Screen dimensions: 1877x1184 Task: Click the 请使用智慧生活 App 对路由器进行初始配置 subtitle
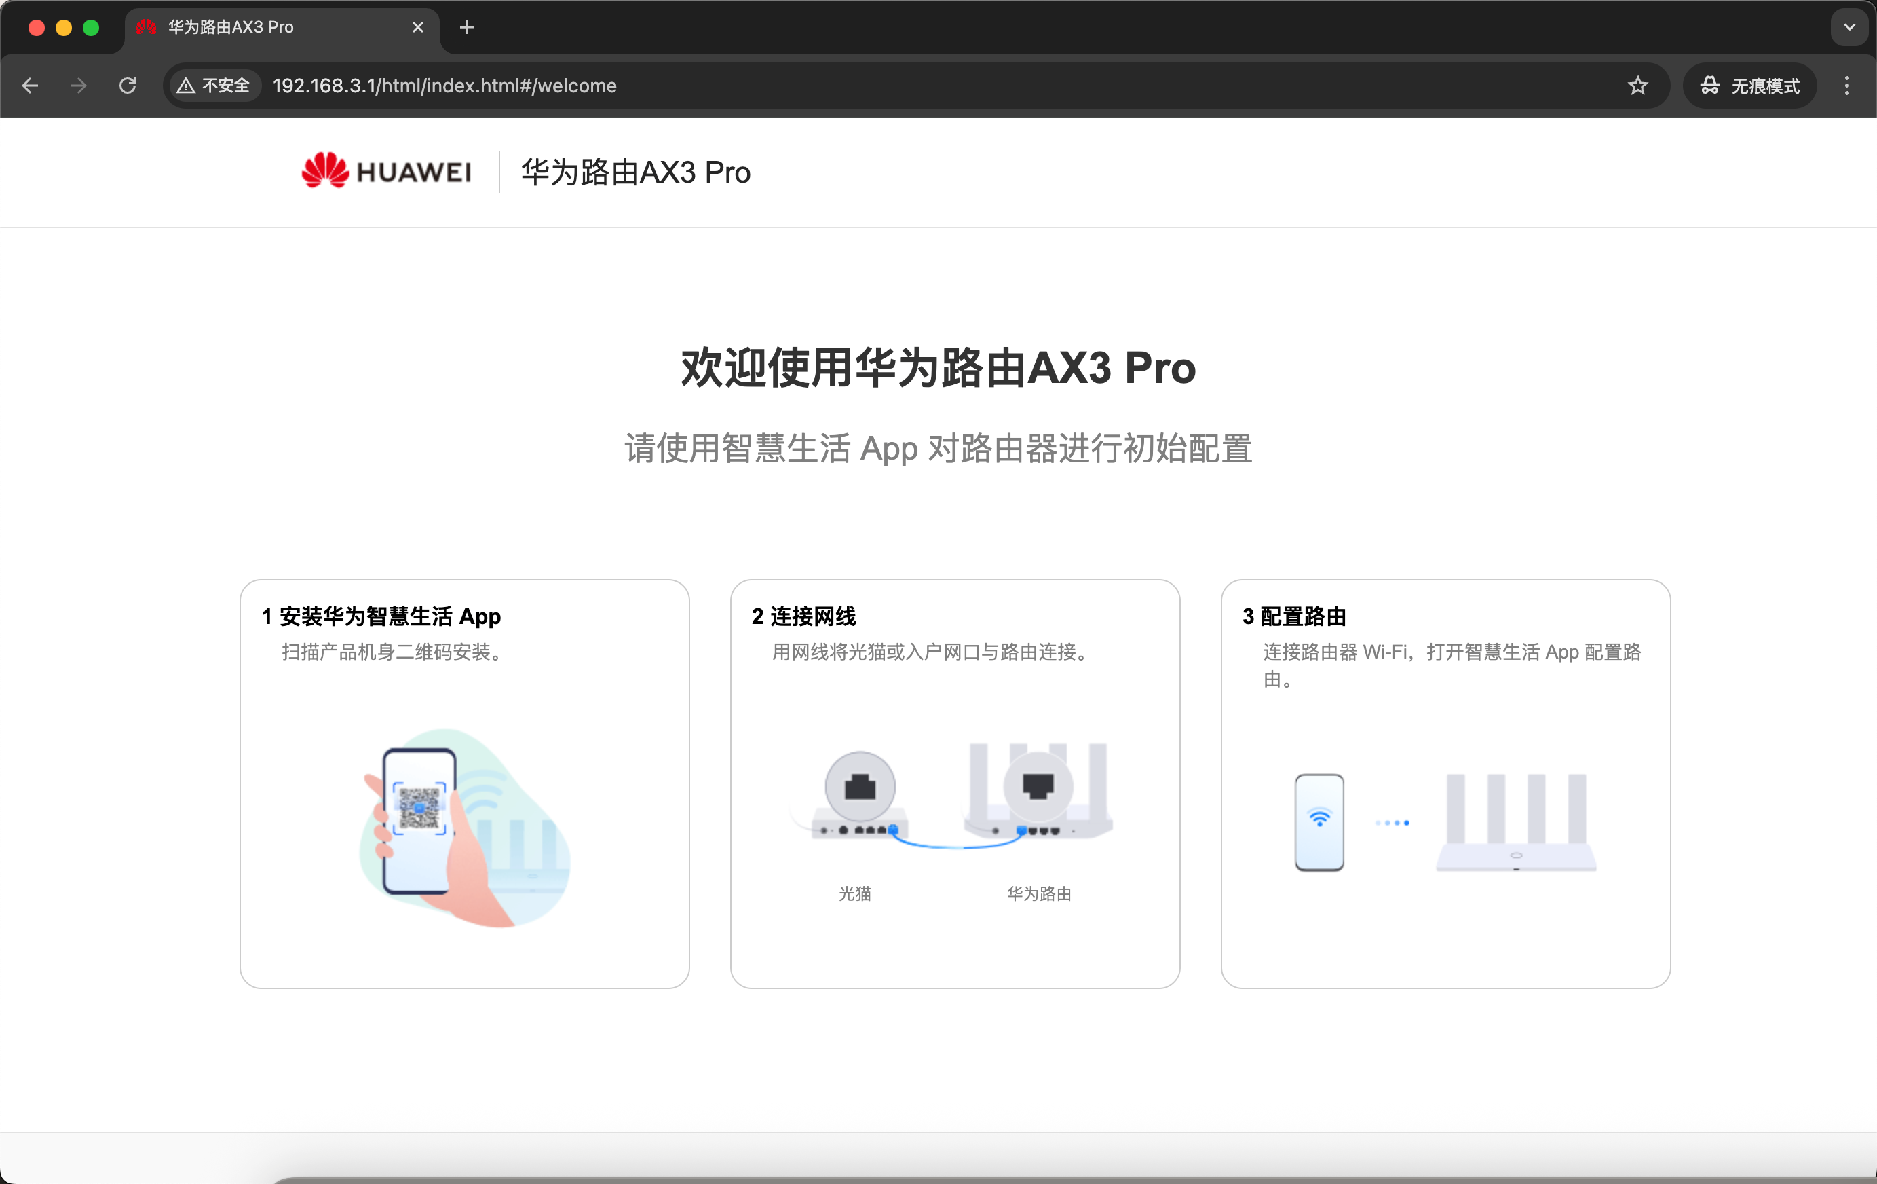coord(938,449)
